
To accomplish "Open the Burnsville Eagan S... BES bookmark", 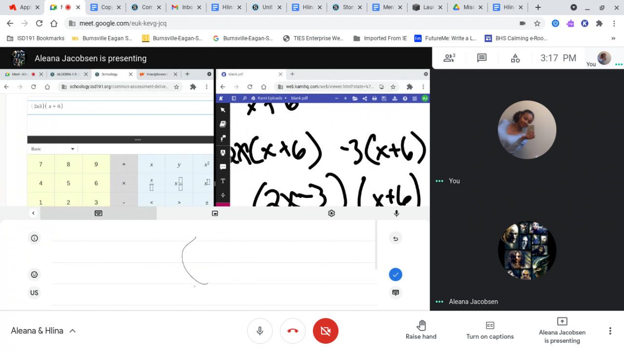I will (101, 39).
